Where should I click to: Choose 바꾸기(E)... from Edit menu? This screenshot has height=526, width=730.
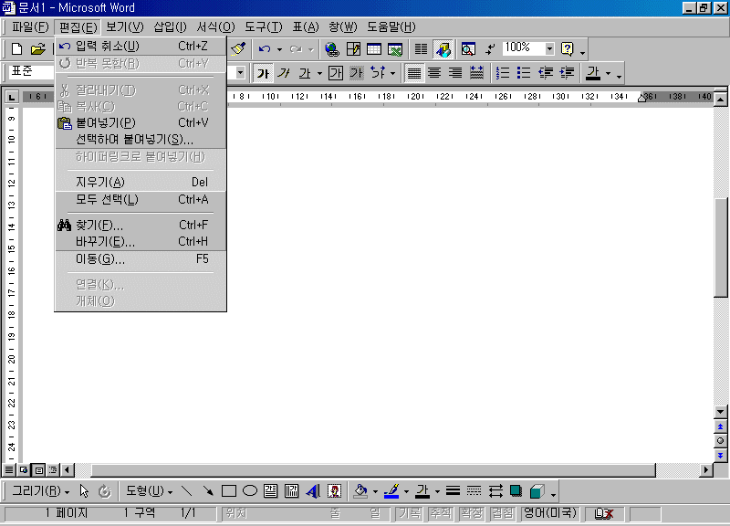pyautogui.click(x=141, y=242)
